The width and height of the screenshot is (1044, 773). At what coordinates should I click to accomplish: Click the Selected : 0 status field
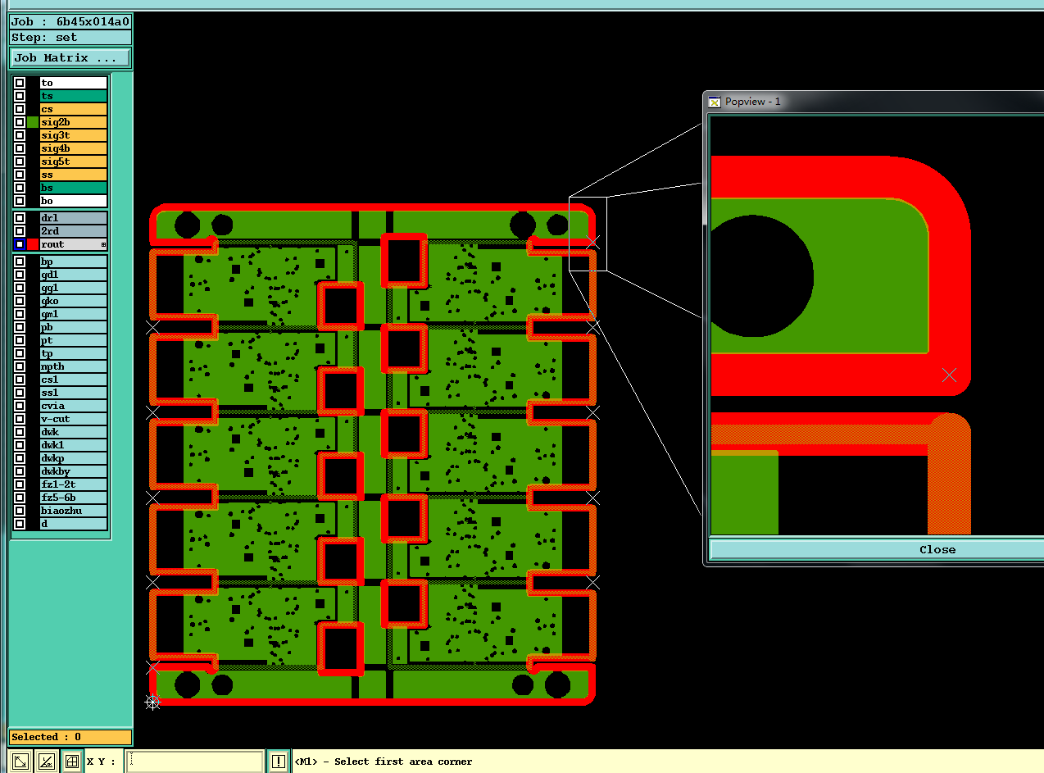coord(70,738)
